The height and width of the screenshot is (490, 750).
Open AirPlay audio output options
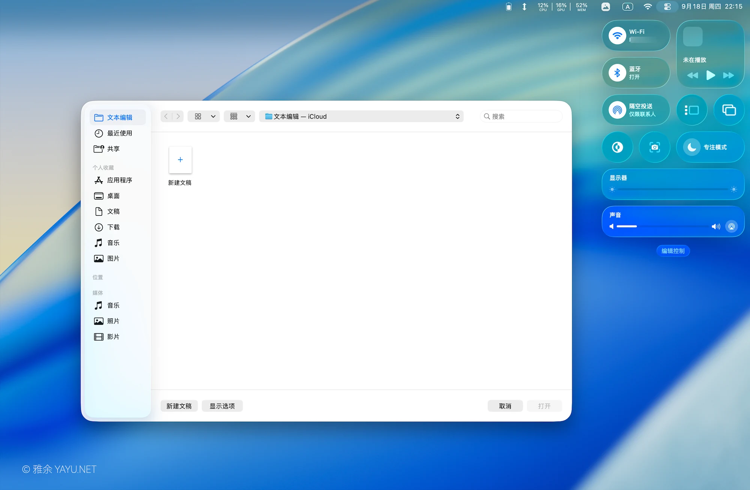[x=731, y=226]
